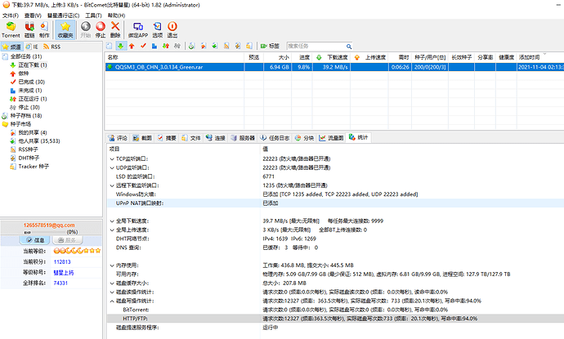
Task: Click the torrent archive clock icon in filter bar
Action: (192, 46)
